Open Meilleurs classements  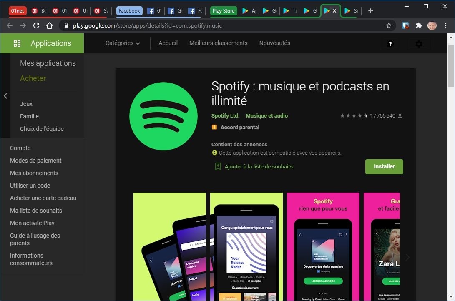click(x=218, y=43)
